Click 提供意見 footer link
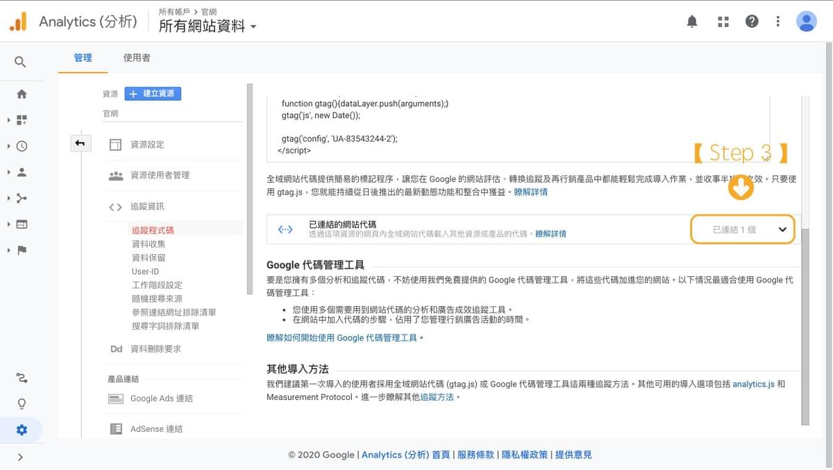The height and width of the screenshot is (470, 833). click(x=573, y=455)
